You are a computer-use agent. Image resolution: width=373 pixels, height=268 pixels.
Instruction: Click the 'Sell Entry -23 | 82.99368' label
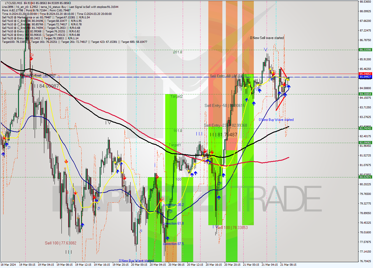tap(226, 125)
